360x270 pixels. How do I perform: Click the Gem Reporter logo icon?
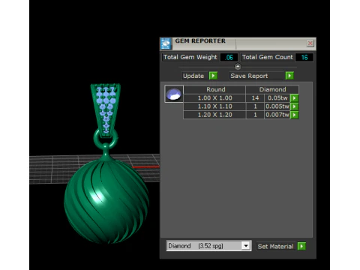point(166,43)
